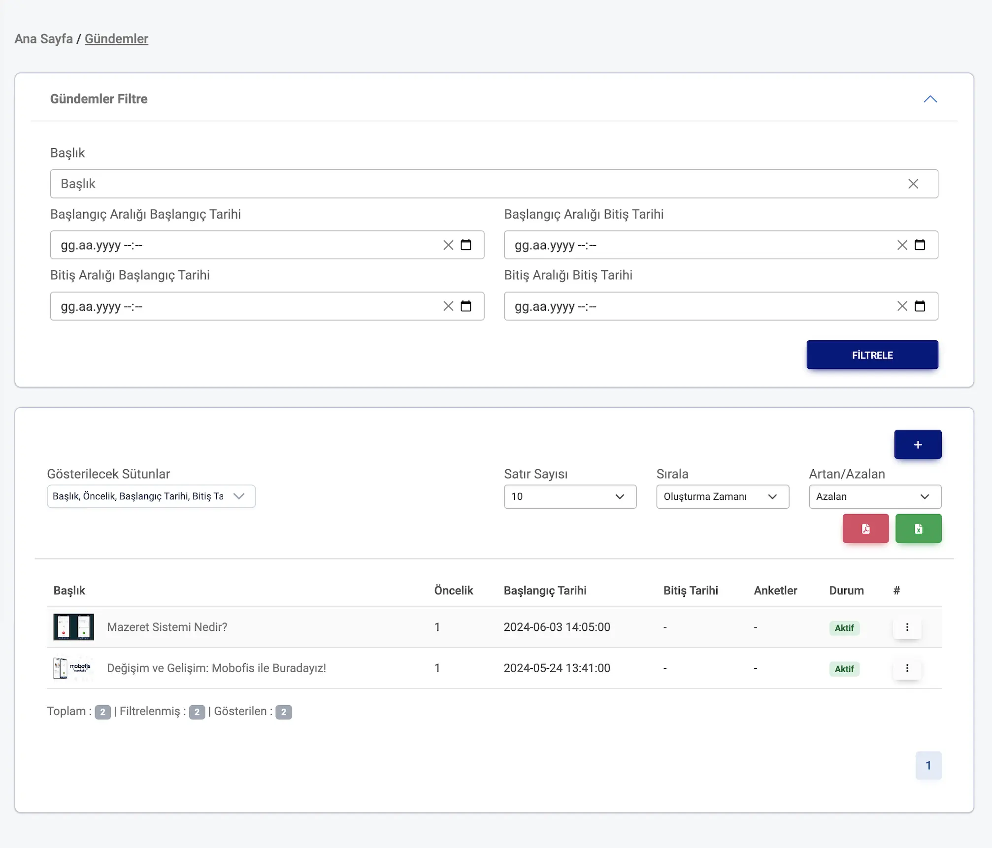
Task: Open the Artan/Azalan dropdown
Action: point(875,496)
